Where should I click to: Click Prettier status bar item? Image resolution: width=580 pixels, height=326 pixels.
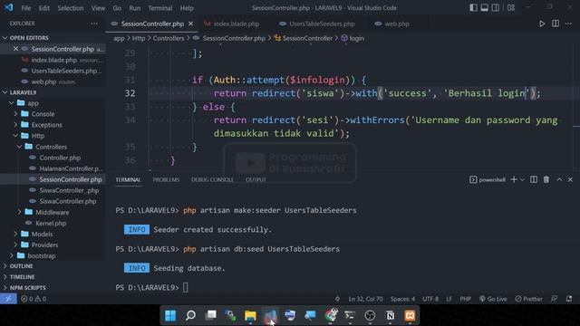click(x=528, y=299)
